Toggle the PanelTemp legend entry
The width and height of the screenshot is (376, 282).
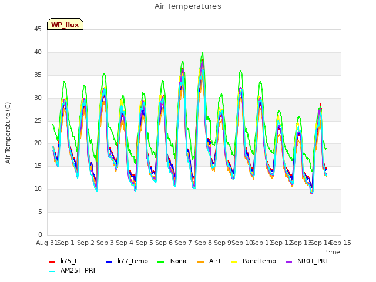coord(253,261)
